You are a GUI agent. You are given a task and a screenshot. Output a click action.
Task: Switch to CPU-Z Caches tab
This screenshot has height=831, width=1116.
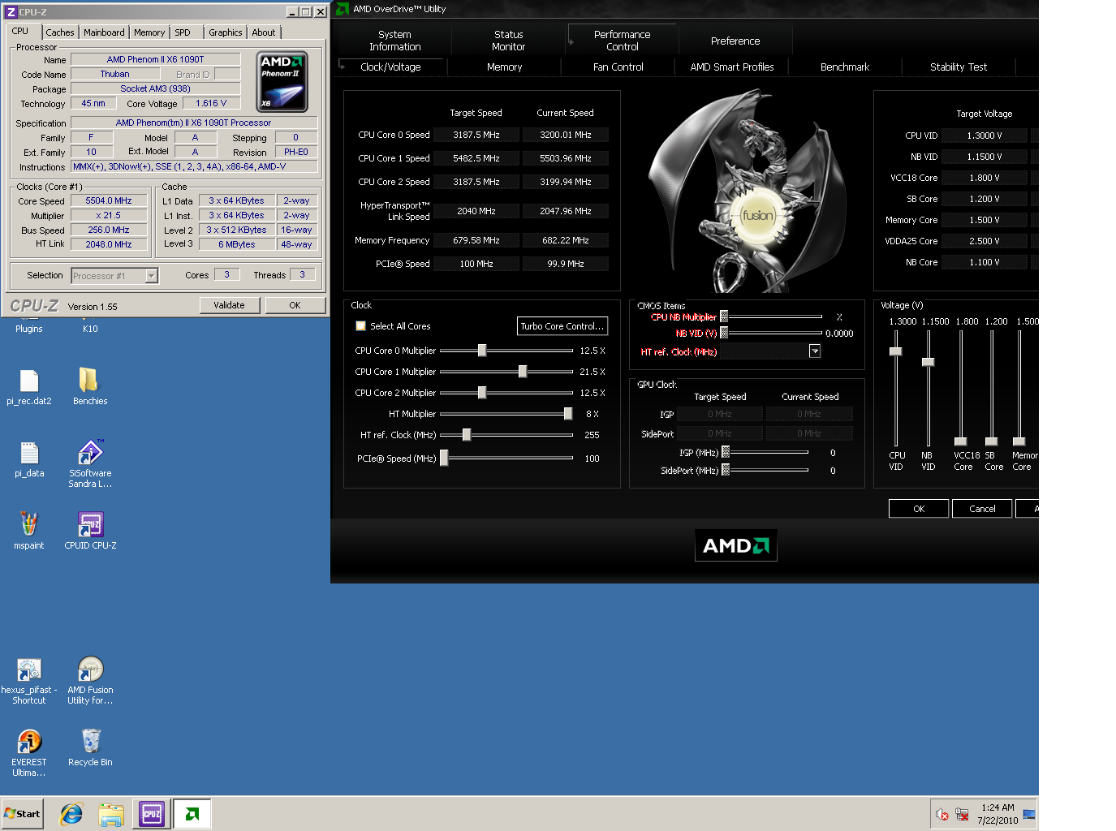pos(60,32)
